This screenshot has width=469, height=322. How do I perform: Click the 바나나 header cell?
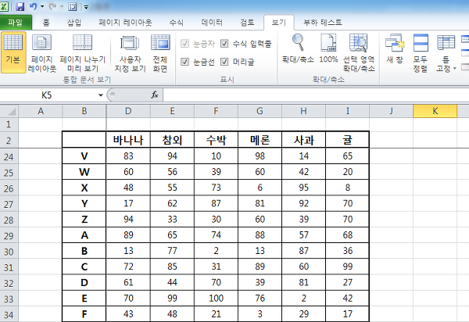pos(128,140)
